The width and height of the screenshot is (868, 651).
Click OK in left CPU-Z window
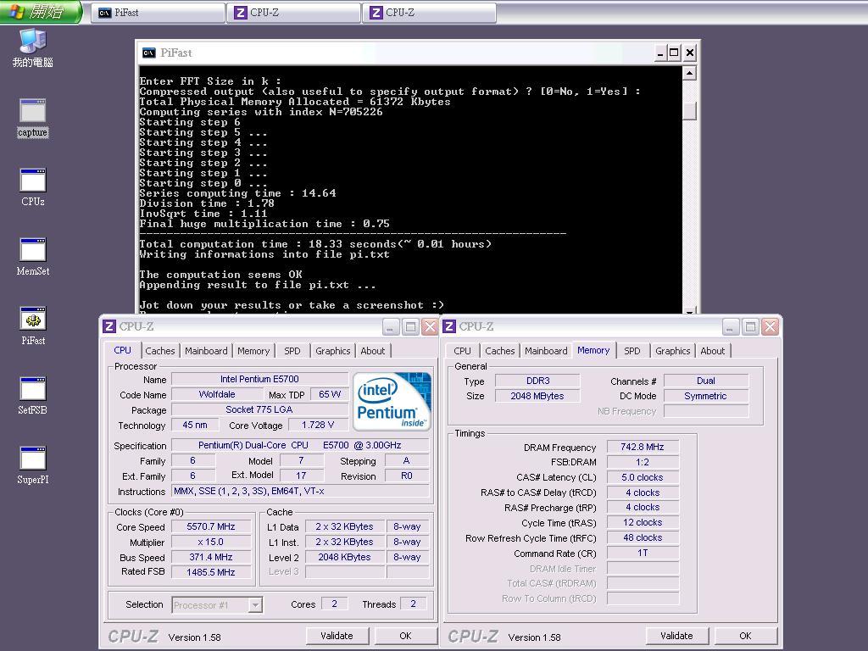point(405,636)
